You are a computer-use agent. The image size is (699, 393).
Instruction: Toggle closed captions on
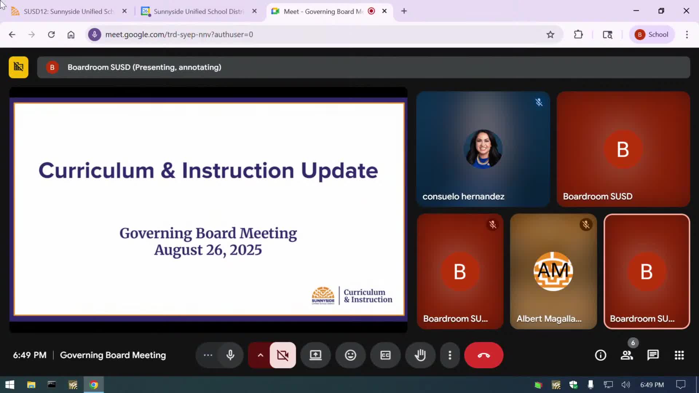[x=385, y=355]
